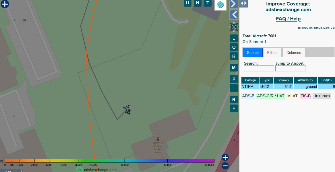Click the Unknown legend label

point(322,96)
